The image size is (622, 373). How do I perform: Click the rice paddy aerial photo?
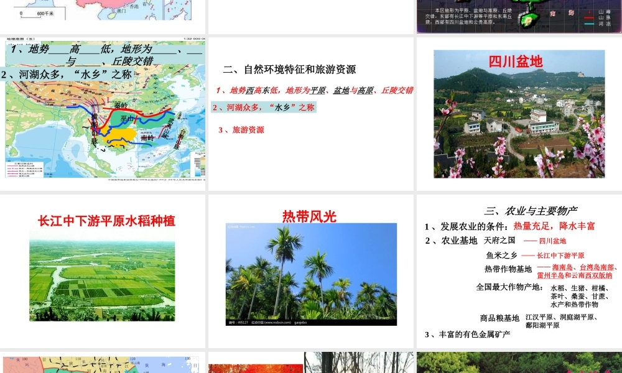pyautogui.click(x=102, y=277)
